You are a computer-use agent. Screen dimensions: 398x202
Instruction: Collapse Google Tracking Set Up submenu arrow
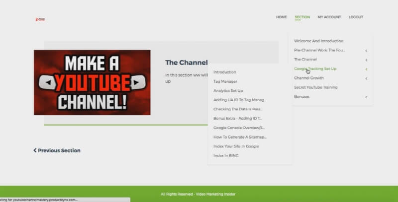[x=366, y=69]
